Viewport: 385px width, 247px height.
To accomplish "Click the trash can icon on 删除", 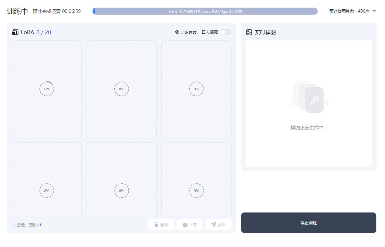I will tap(156, 224).
